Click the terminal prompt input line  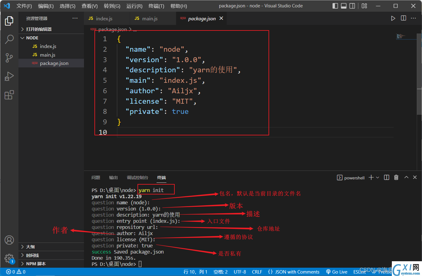click(x=140, y=264)
